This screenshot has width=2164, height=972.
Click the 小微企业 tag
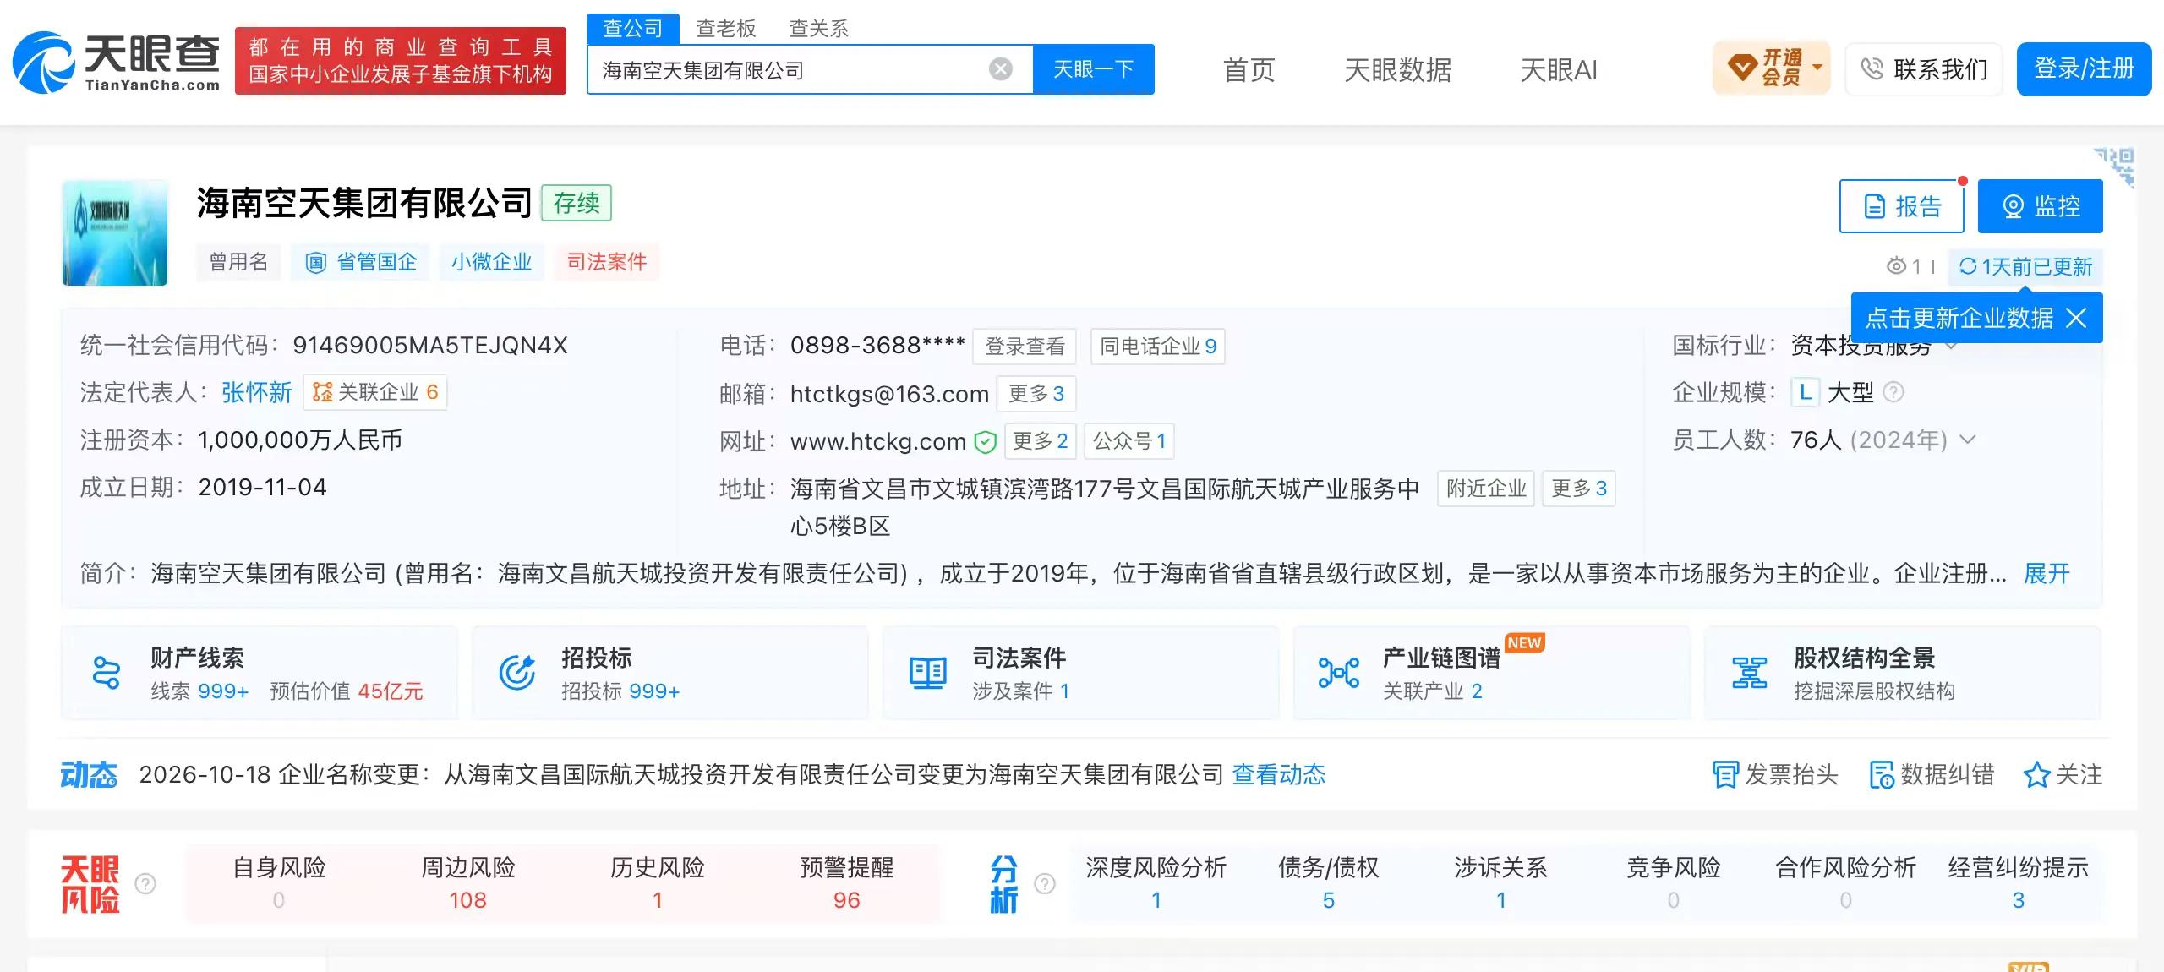point(491,262)
